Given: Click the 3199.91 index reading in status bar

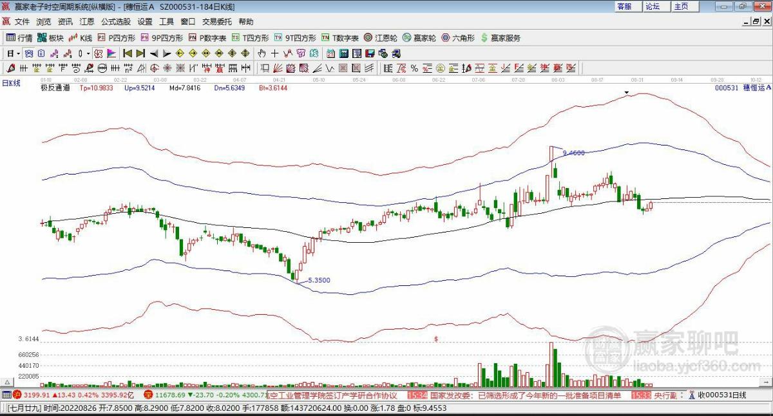Looking at the screenshot, I should coord(37,395).
